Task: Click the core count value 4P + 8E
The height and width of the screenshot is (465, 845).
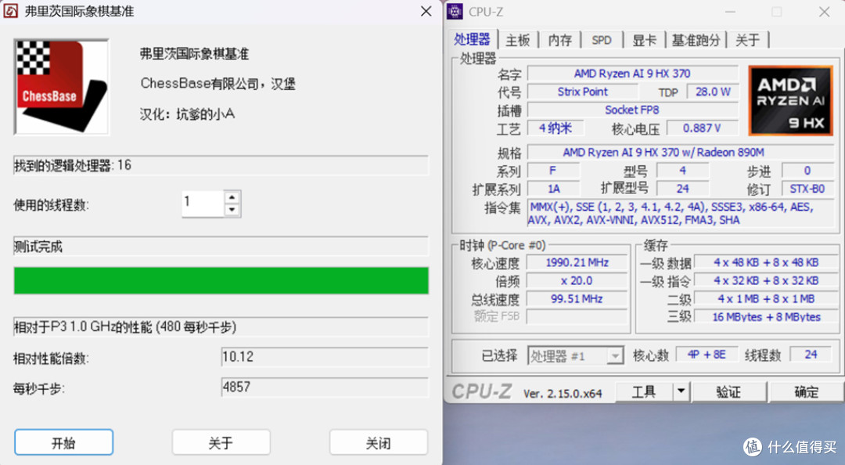Action: 707,355
